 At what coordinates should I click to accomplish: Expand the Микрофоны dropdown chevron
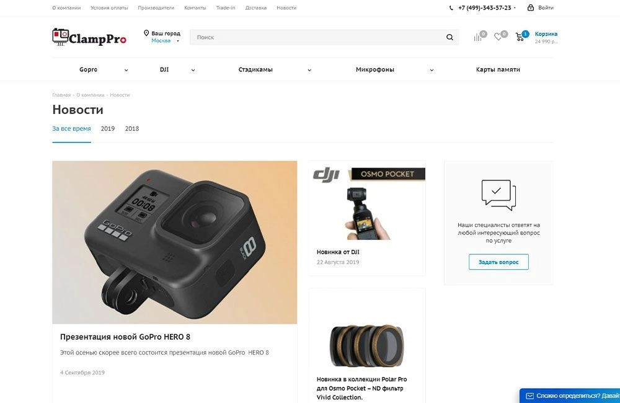[x=432, y=70]
